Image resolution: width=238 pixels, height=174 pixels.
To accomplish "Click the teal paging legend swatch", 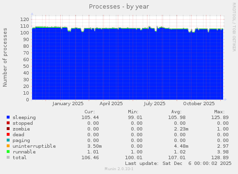I will tap(8, 140).
